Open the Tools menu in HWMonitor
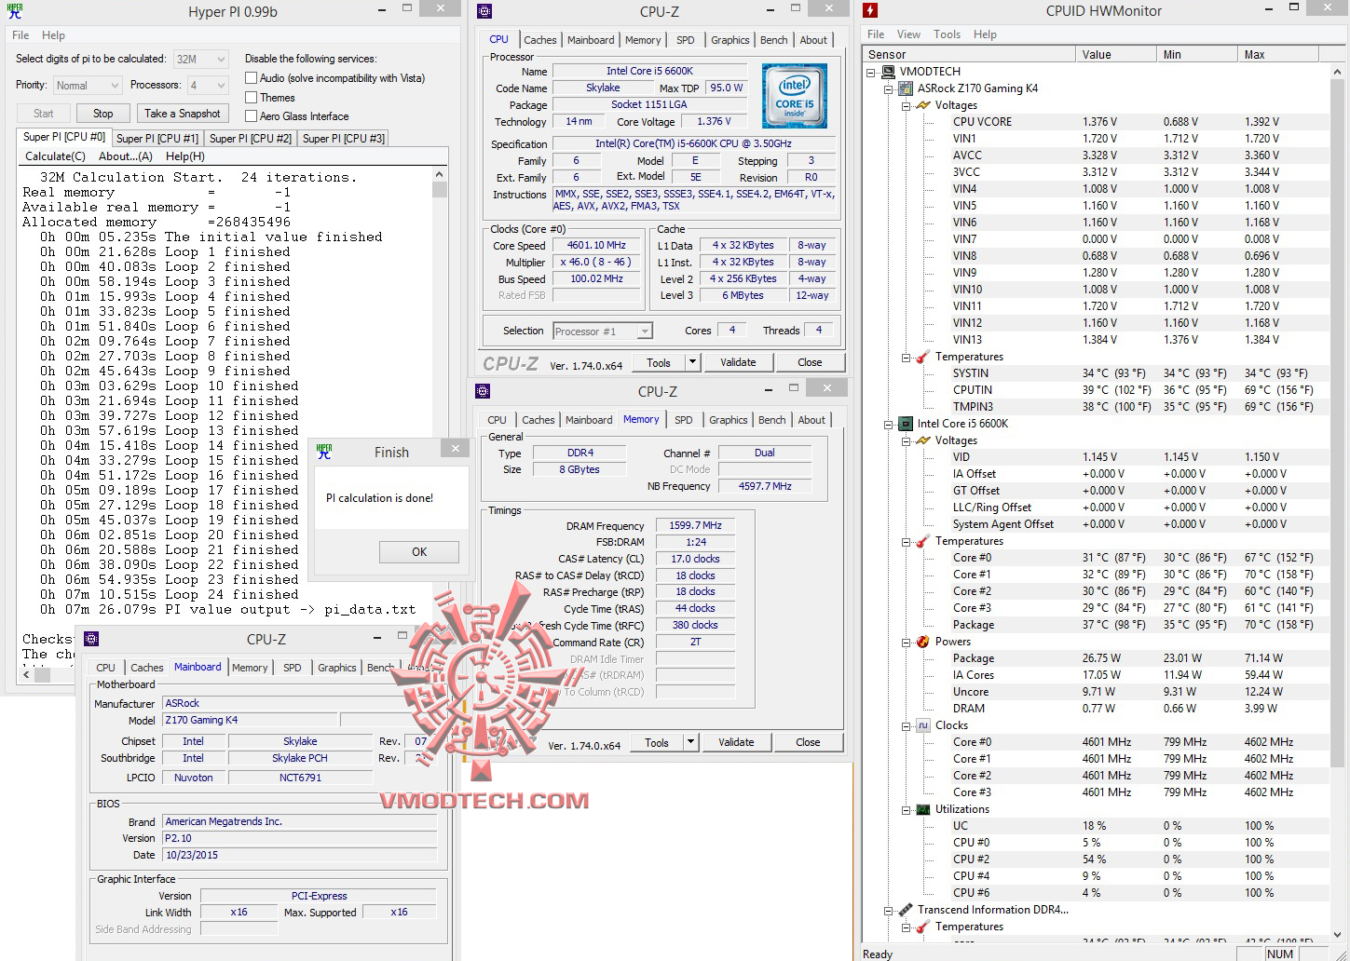Viewport: 1350px width, 961px height. click(947, 34)
